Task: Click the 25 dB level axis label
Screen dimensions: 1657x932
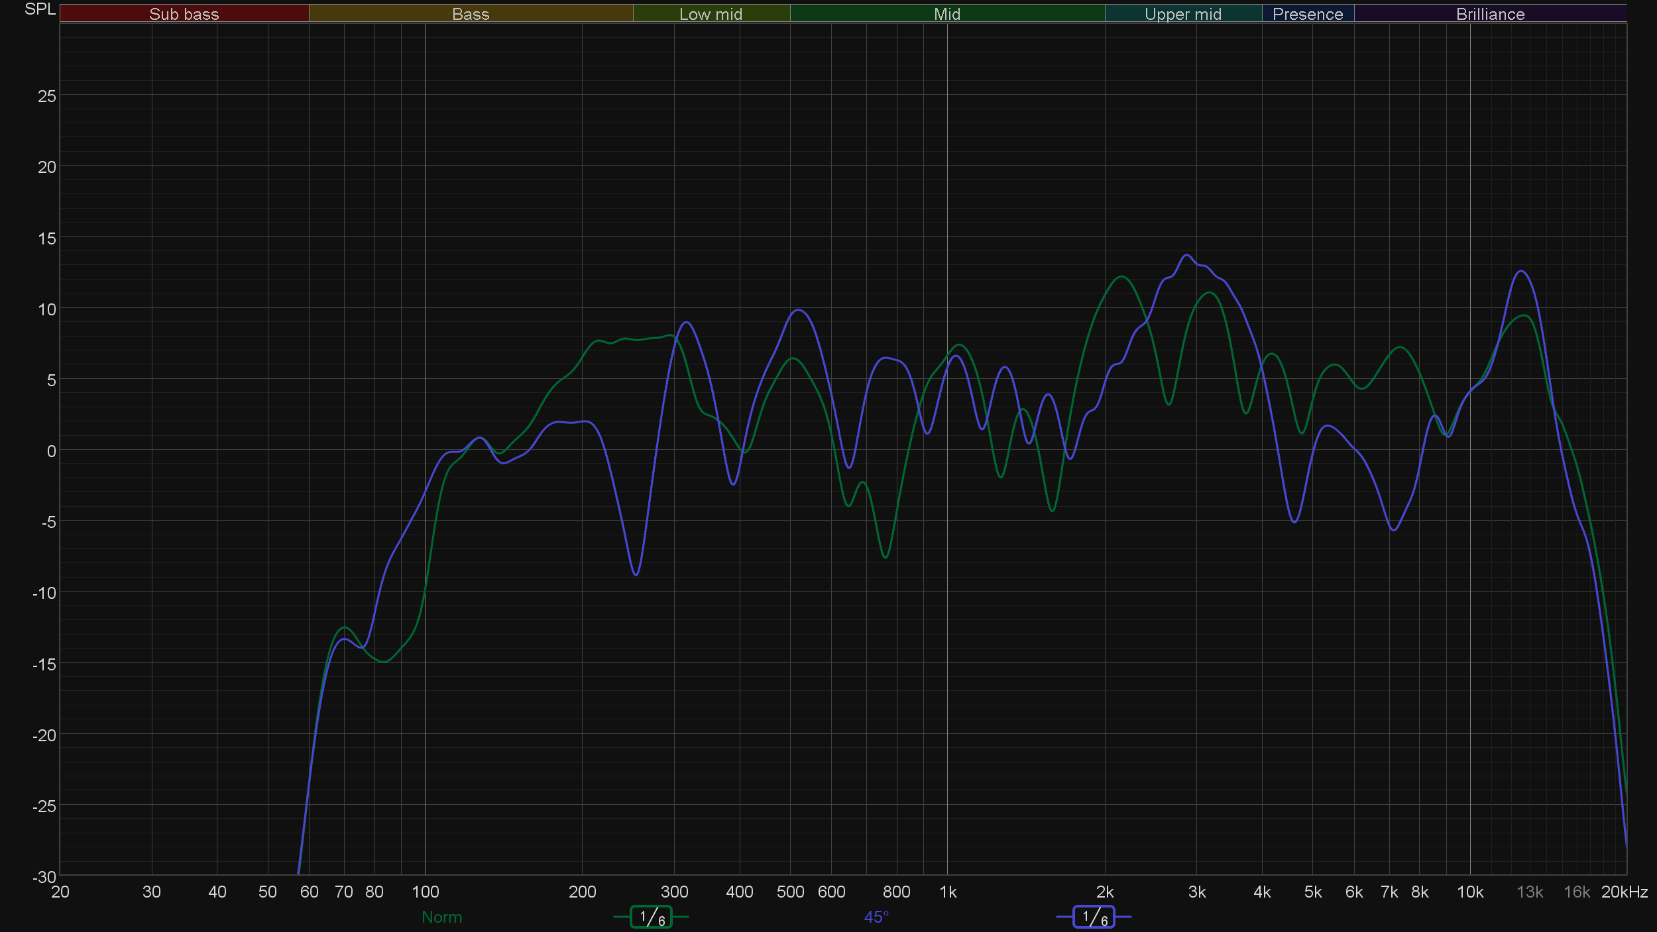Action: click(46, 97)
